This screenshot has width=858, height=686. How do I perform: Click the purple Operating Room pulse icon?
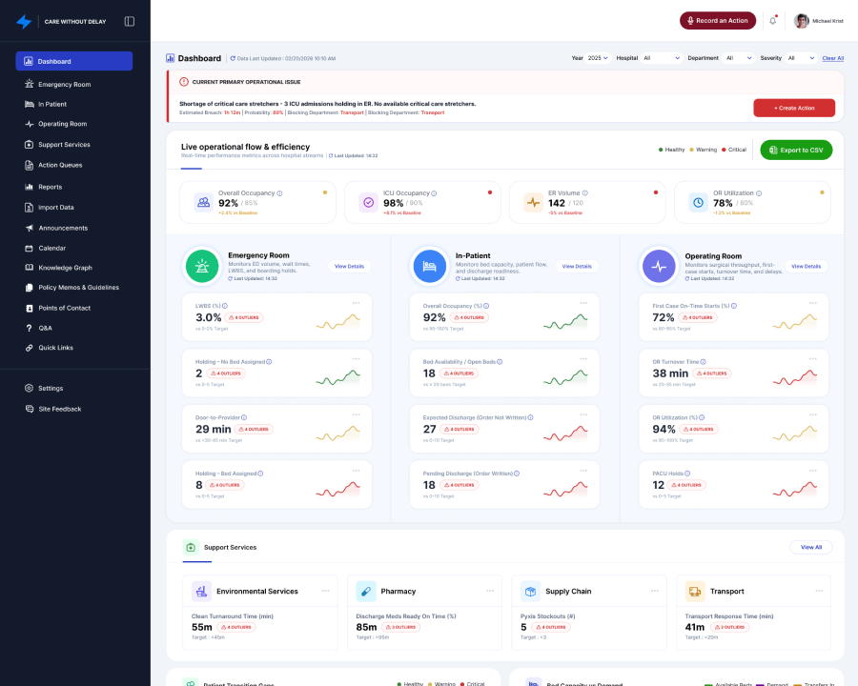(x=659, y=267)
